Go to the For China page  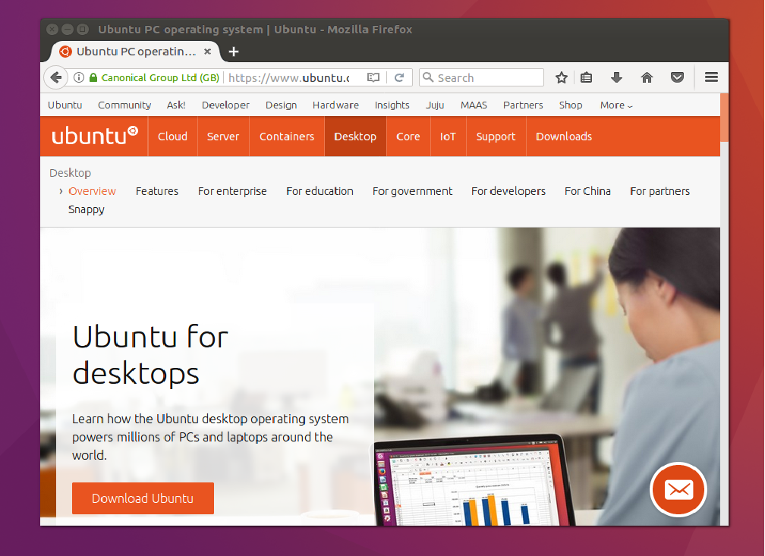(587, 191)
